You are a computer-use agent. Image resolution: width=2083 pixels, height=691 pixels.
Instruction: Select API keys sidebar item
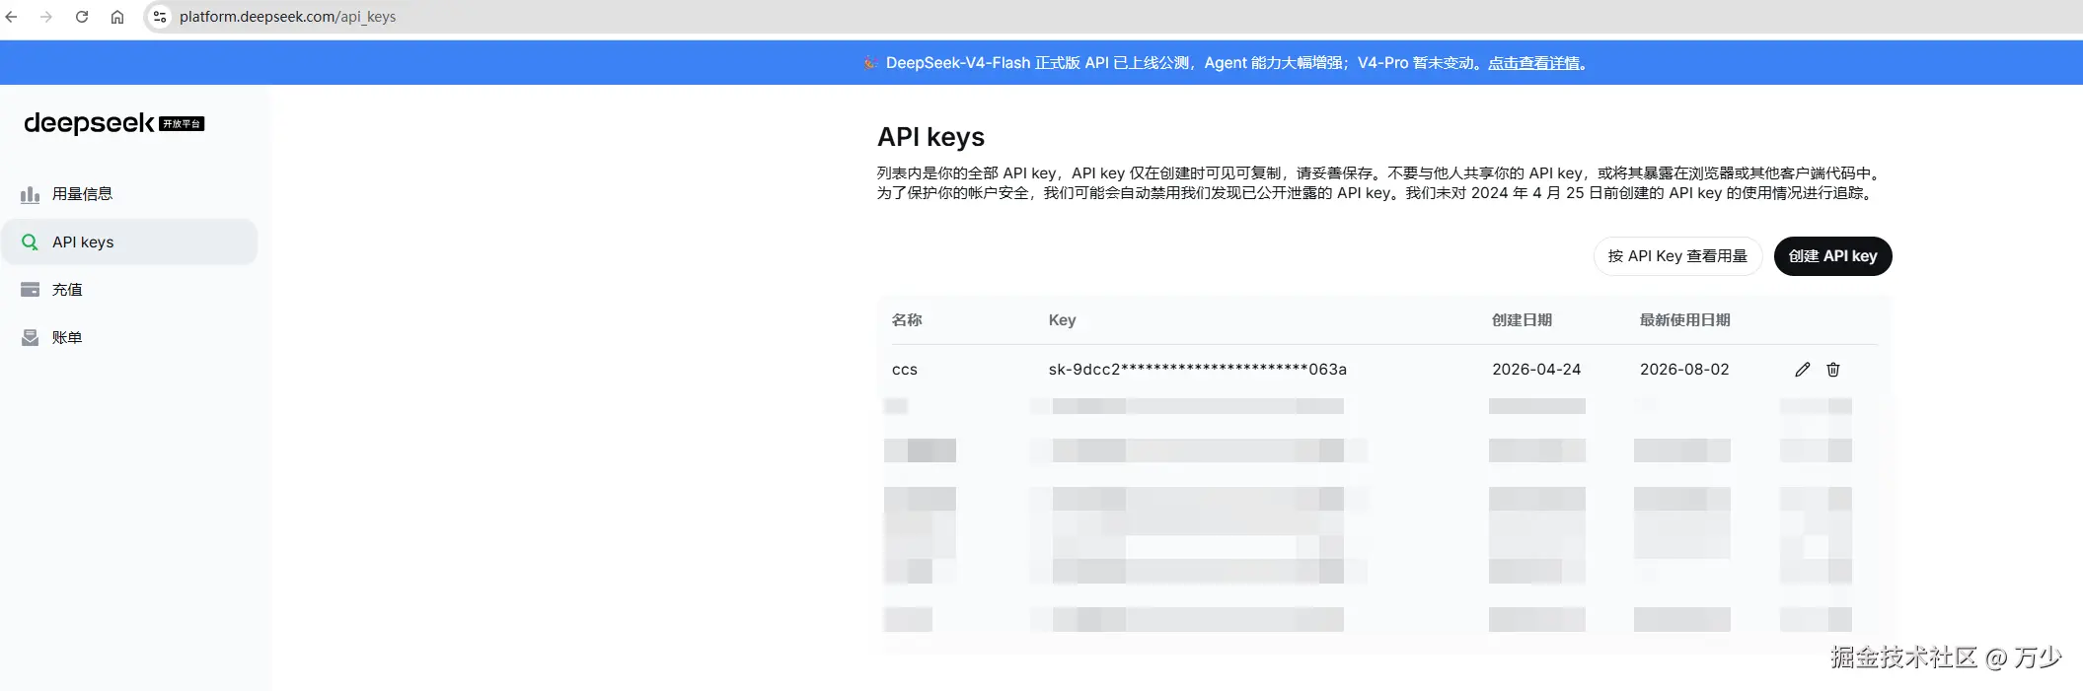pyautogui.click(x=129, y=242)
